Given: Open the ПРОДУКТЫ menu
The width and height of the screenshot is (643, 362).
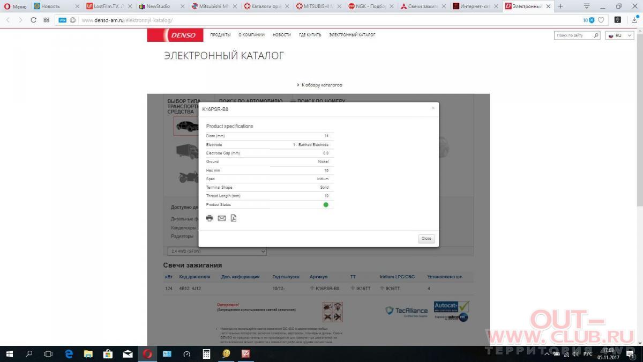Looking at the screenshot, I should click(220, 35).
